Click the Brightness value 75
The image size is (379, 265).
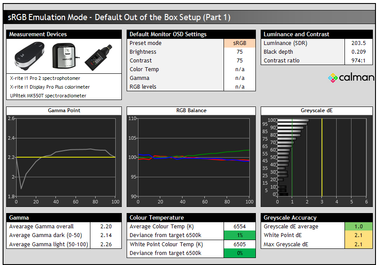pos(240,52)
